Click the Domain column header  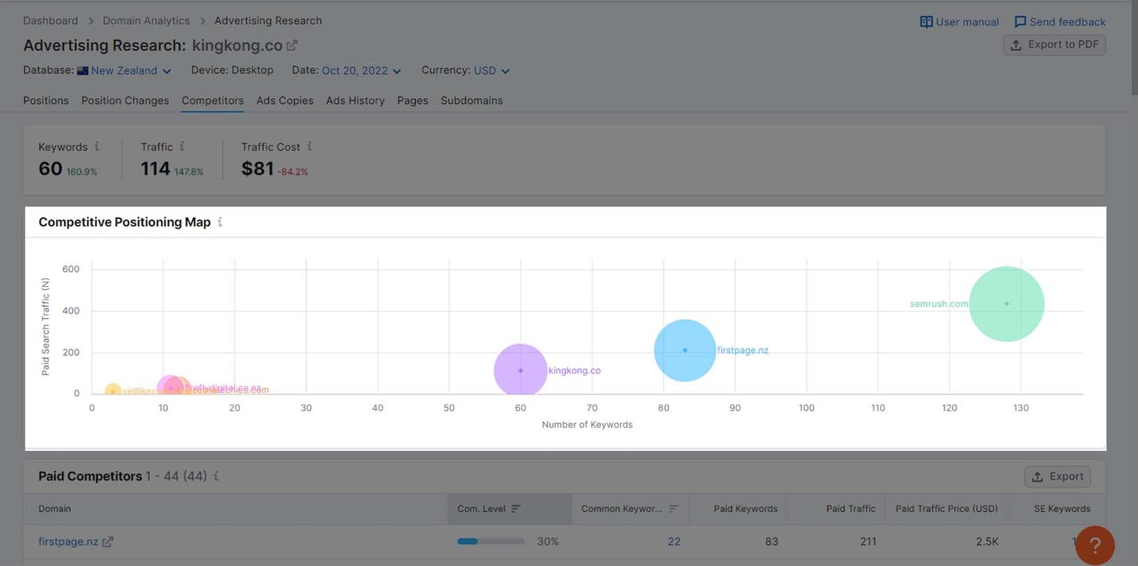[x=55, y=508]
